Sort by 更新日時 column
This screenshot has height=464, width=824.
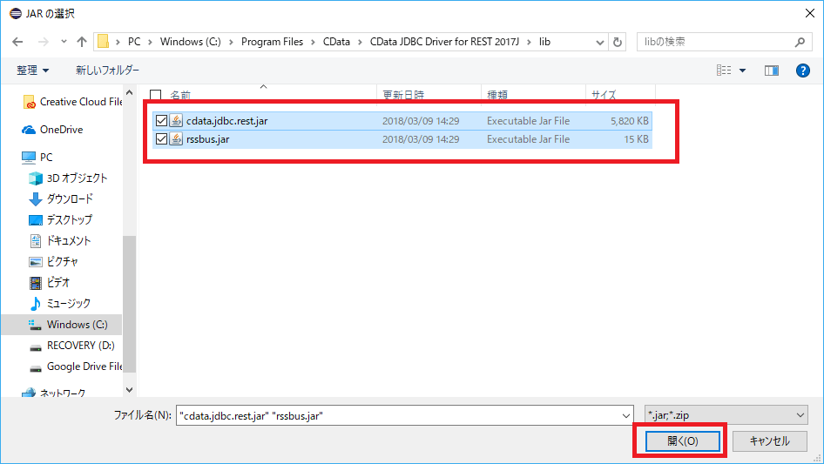pyautogui.click(x=403, y=95)
